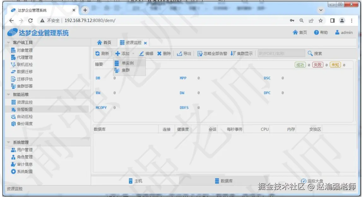Open the Chrome three-dot menu
This screenshot has width=362, height=197.
coord(352,20)
